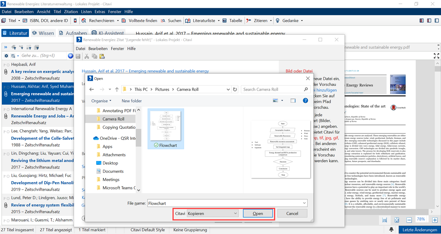The width and height of the screenshot is (441, 234).
Task: Refresh the Camera Roll folder view
Action: tap(235, 89)
